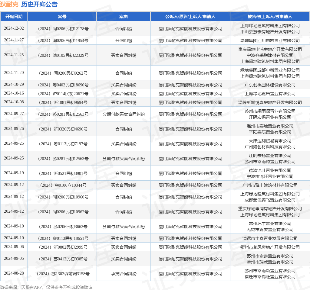Image resolution: width=310 pixels, height=290 pixels.
Task: Click 承揽合同纠纷 cause cell
Action: [124, 274]
